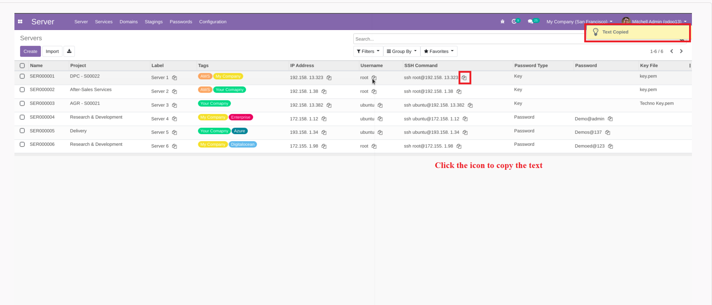
Task: Open the Group By dropdown
Action: 401,51
